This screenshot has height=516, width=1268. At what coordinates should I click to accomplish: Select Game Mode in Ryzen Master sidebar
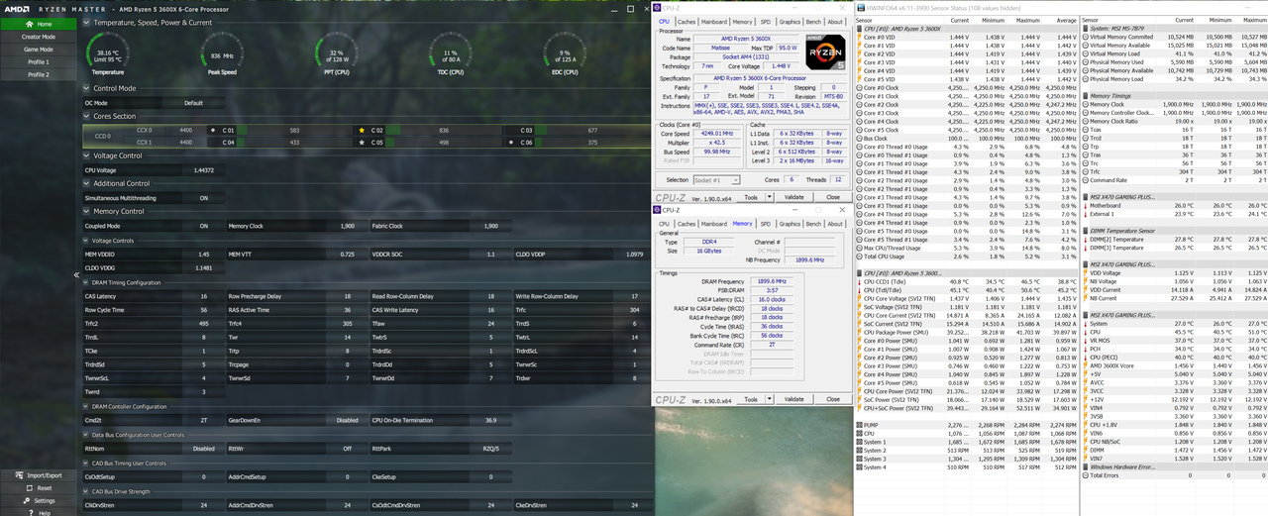39,50
